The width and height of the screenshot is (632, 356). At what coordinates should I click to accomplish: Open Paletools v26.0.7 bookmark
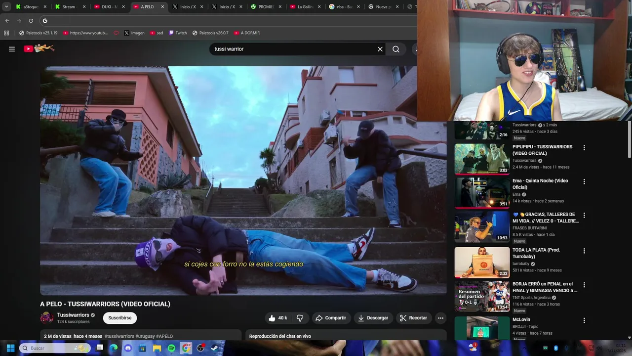[210, 33]
